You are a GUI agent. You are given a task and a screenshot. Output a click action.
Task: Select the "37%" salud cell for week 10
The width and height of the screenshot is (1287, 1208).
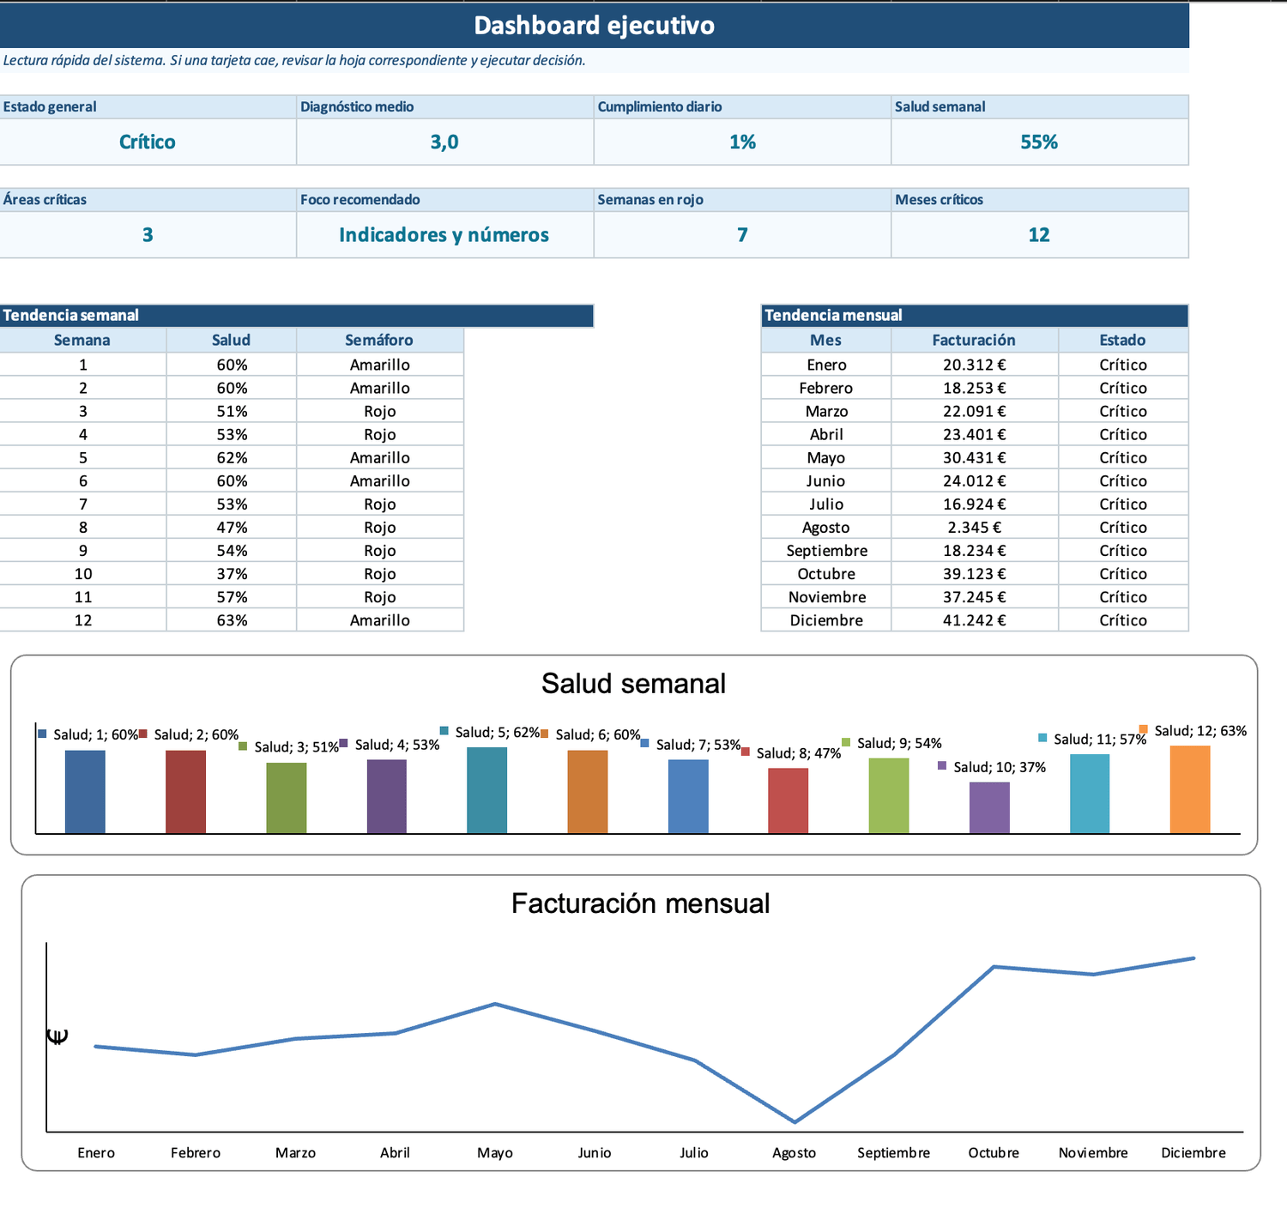(x=232, y=573)
